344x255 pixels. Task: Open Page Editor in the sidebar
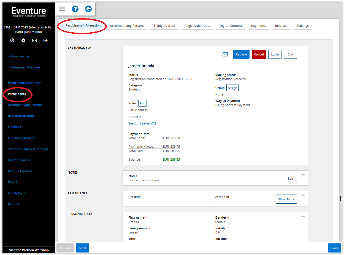pos(17,182)
